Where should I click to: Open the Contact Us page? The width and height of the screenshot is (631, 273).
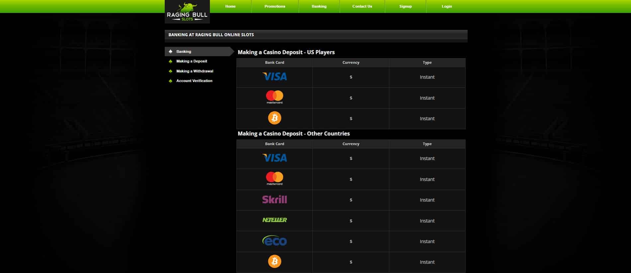(362, 6)
